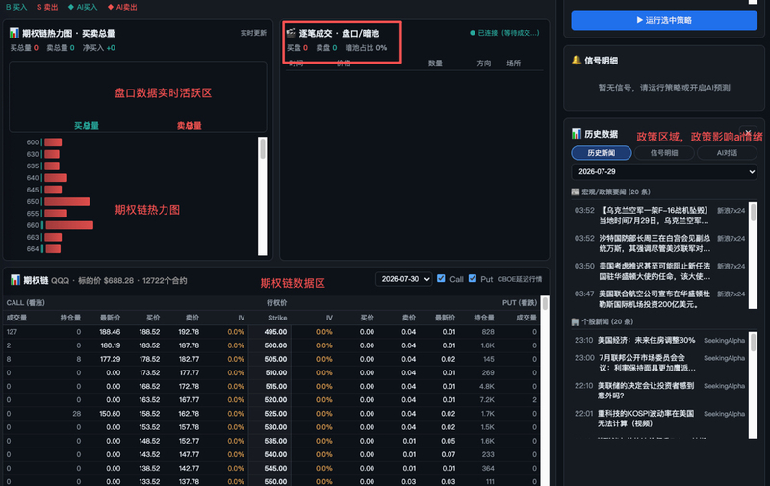Click the B 买入 legend marker

[x=16, y=7]
